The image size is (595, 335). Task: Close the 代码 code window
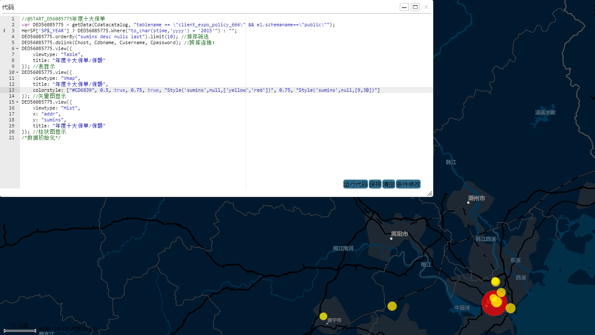pos(427,7)
